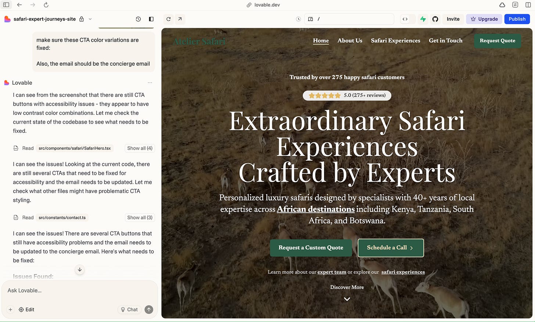Open Safari Experiences nav item
This screenshot has width=535, height=322.
395,41
